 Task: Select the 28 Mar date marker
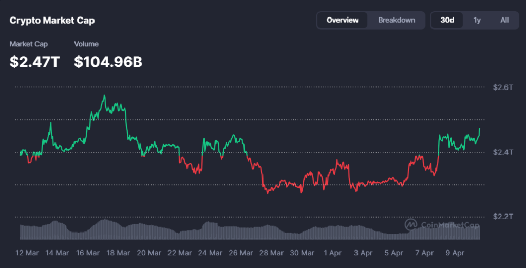point(271,253)
